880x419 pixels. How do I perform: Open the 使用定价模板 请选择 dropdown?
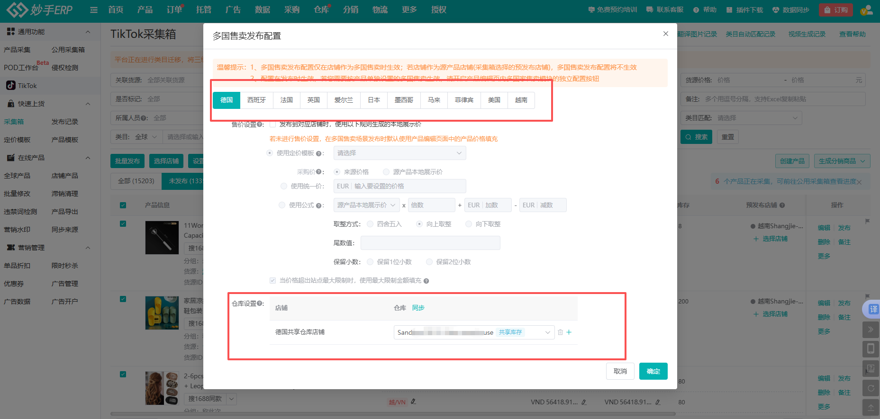point(399,153)
